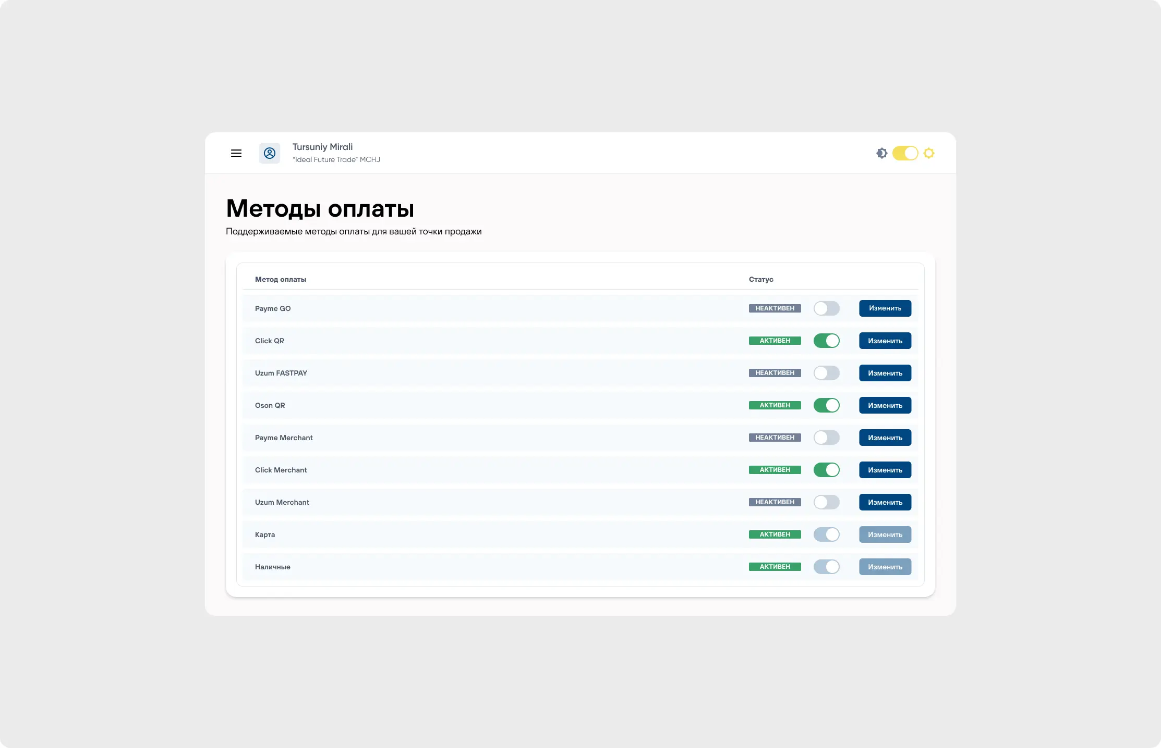Viewport: 1161px width, 748px height.
Task: Click Изменить for Click QR
Action: point(885,341)
